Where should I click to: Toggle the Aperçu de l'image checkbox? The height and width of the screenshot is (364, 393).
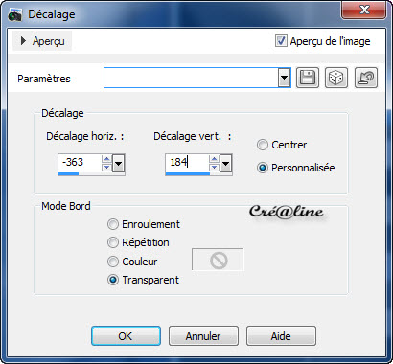point(281,41)
